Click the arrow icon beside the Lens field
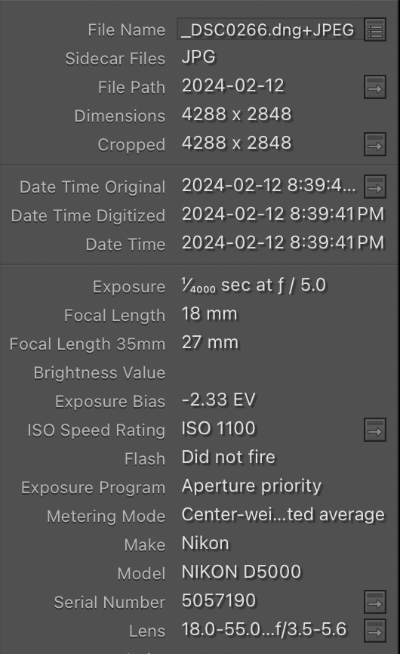Screen dimensions: 400x654 click(x=375, y=631)
